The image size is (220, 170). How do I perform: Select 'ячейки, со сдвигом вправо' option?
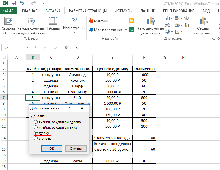(x=36, y=122)
